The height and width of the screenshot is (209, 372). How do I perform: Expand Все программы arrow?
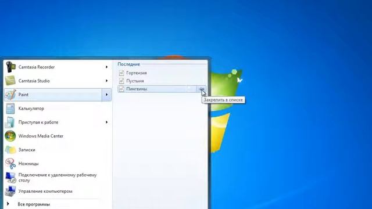[8, 204]
